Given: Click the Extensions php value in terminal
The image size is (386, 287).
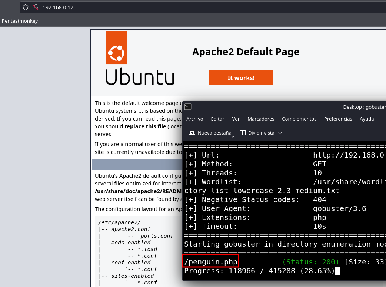Looking at the screenshot, I should (x=320, y=218).
